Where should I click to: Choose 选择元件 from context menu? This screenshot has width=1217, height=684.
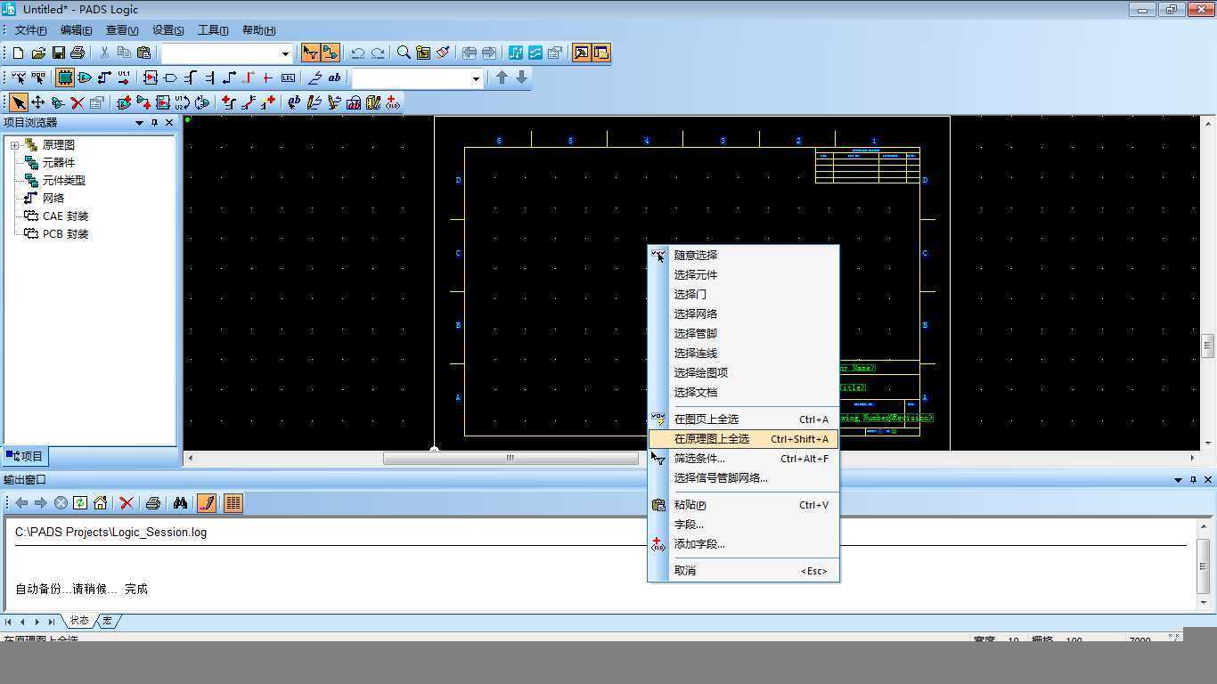tap(743, 274)
